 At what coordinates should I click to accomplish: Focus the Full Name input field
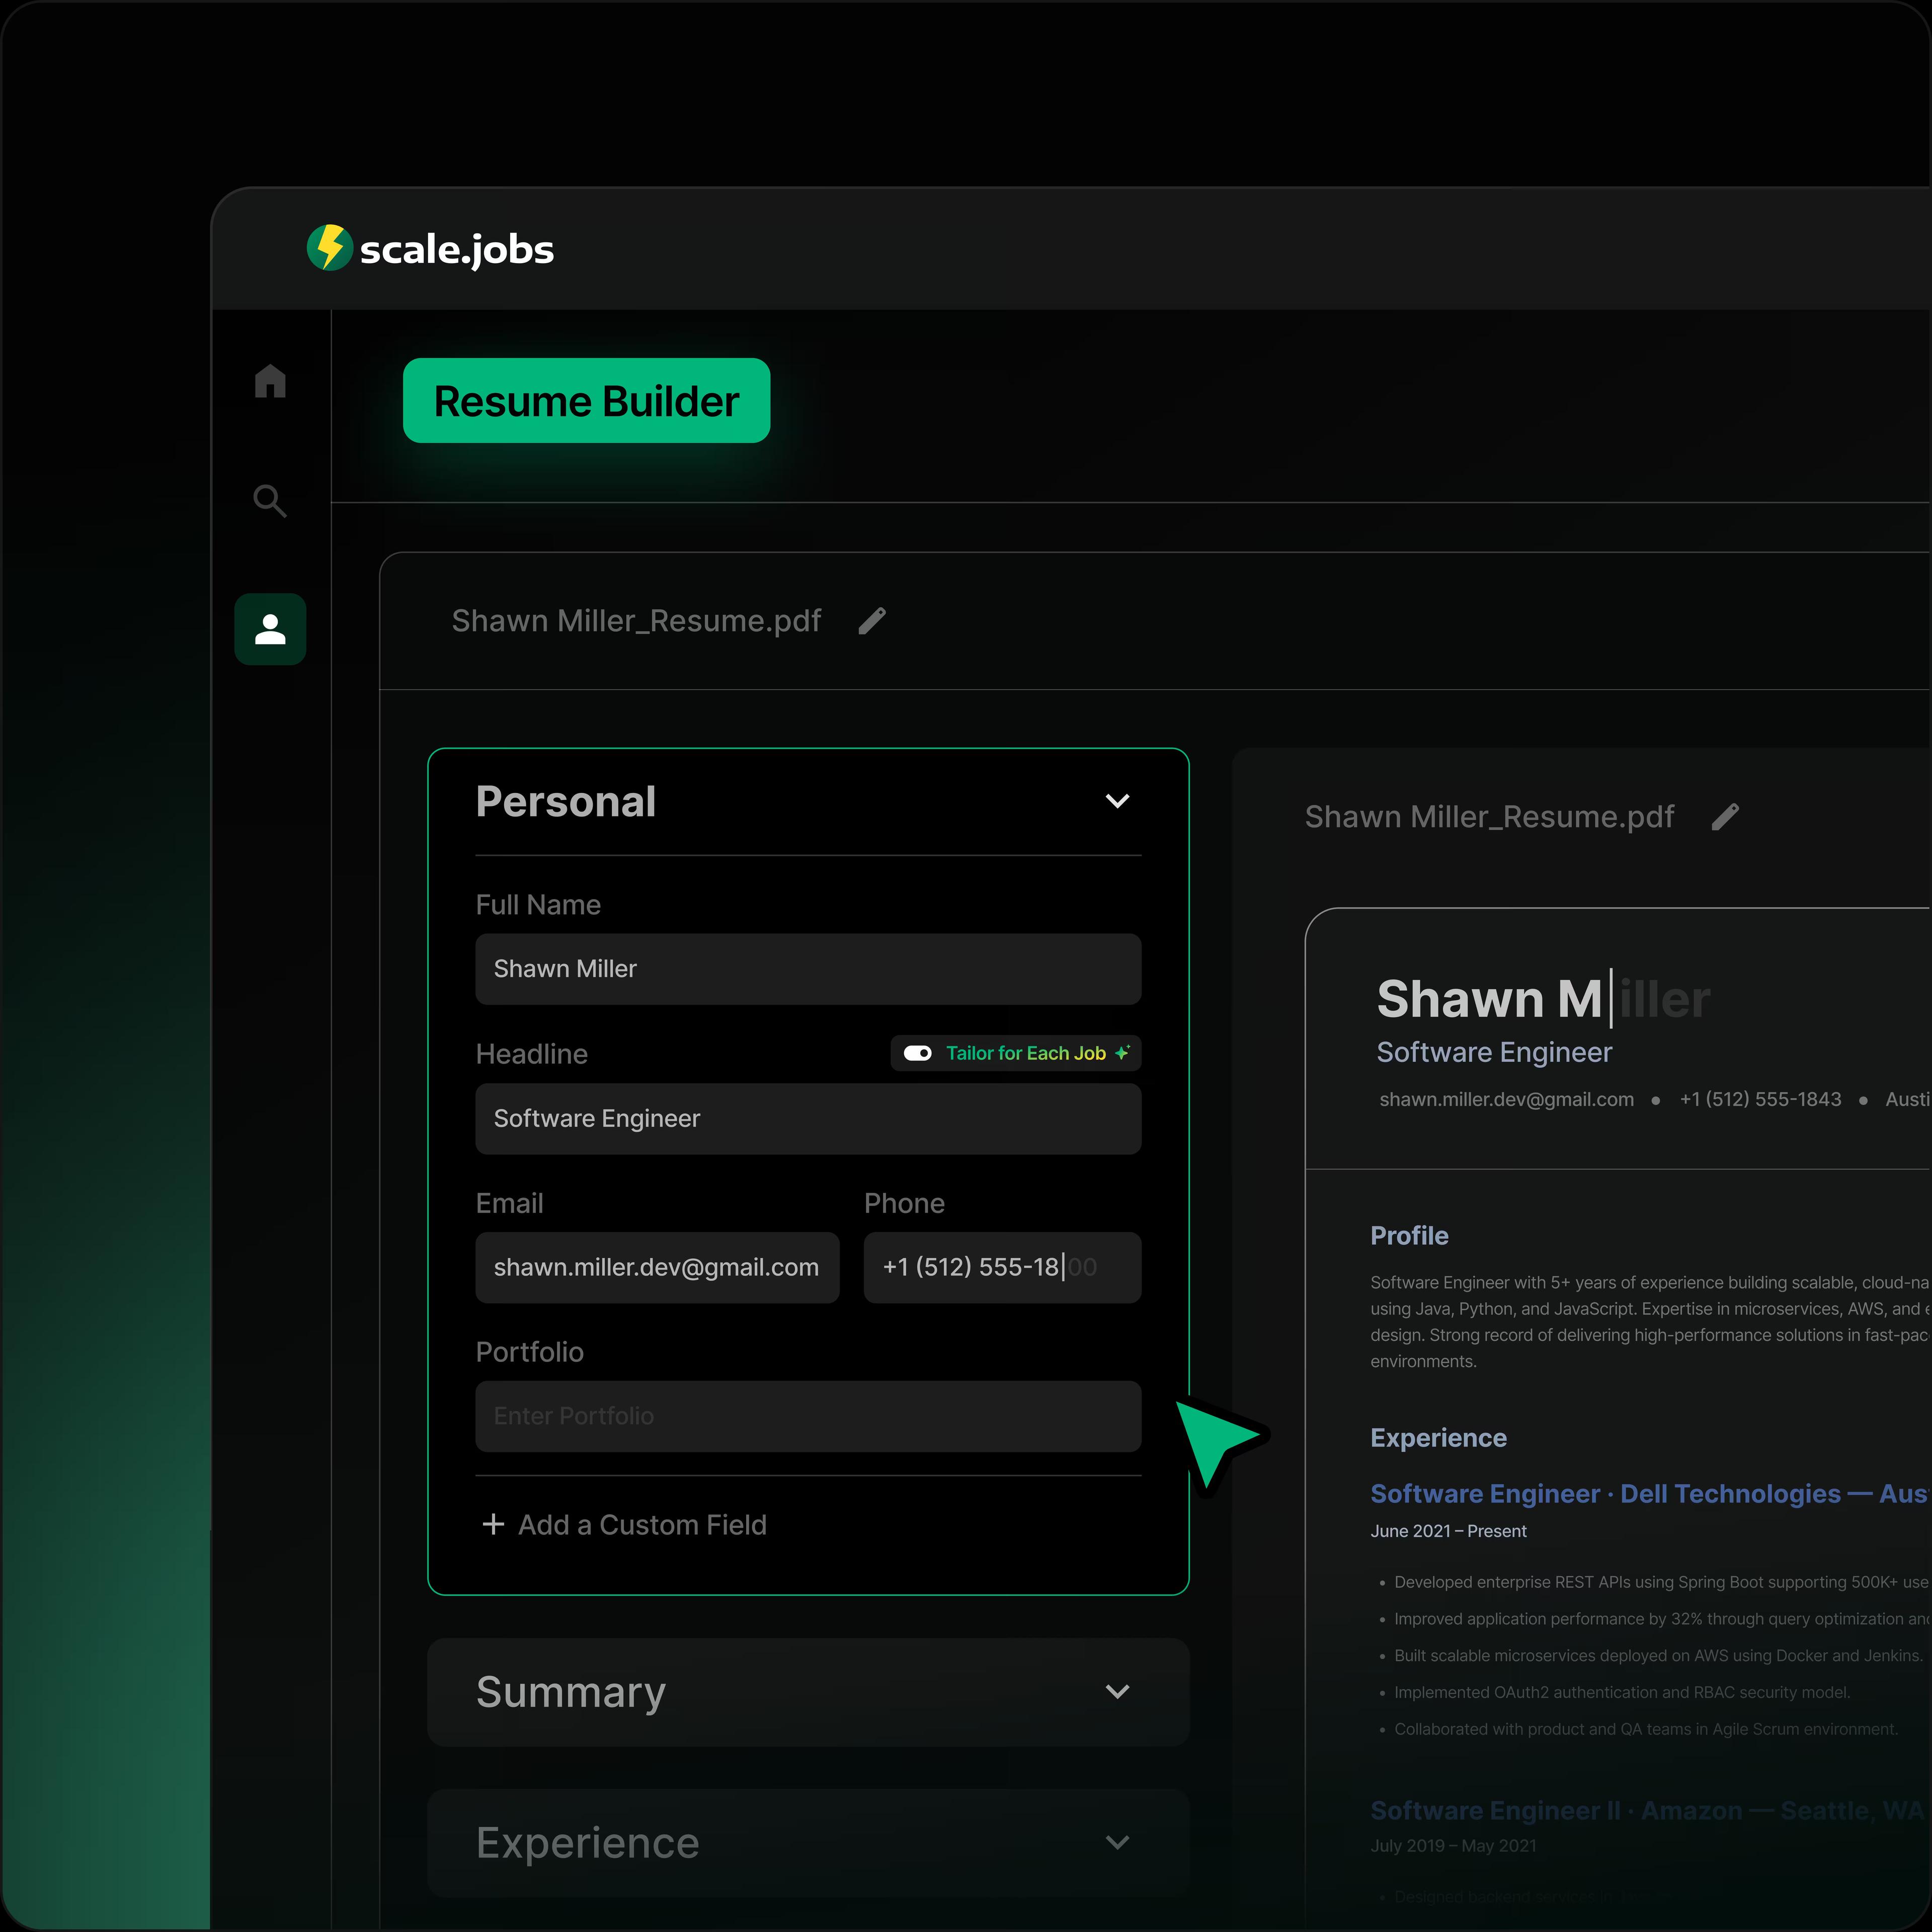[x=808, y=969]
